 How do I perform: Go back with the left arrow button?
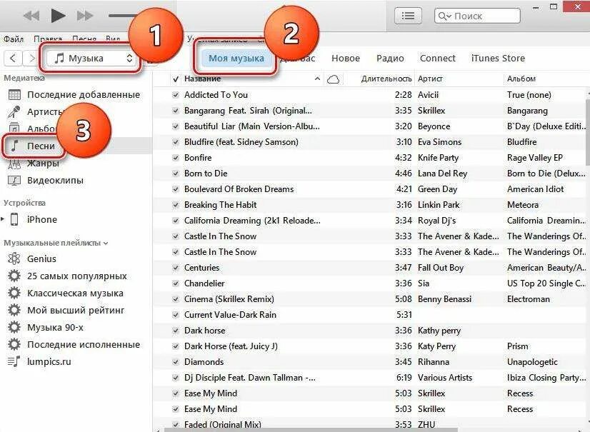click(13, 59)
